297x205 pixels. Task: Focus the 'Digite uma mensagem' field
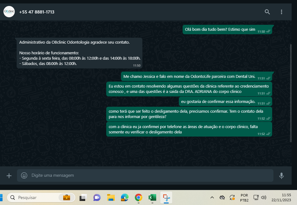[145, 175]
